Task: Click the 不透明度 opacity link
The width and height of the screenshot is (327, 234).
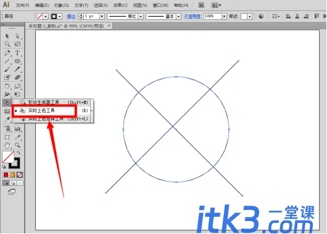Action: [192, 16]
